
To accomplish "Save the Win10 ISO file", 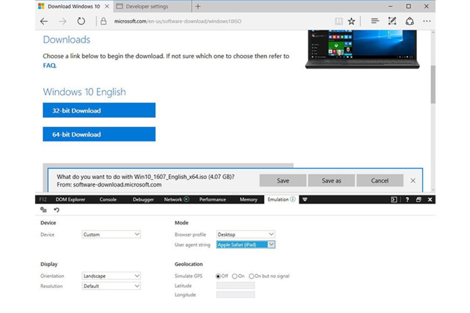I will [283, 180].
